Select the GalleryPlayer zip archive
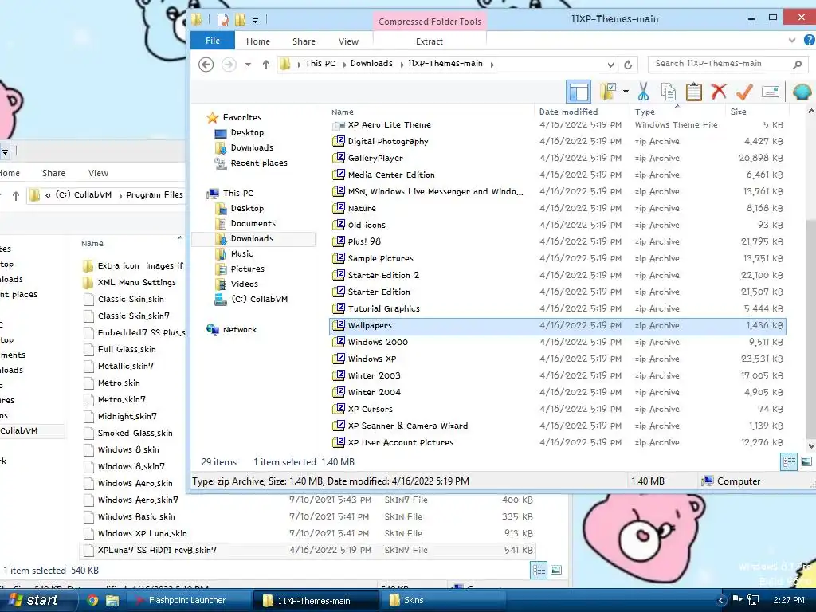The height and width of the screenshot is (612, 816). coord(375,159)
